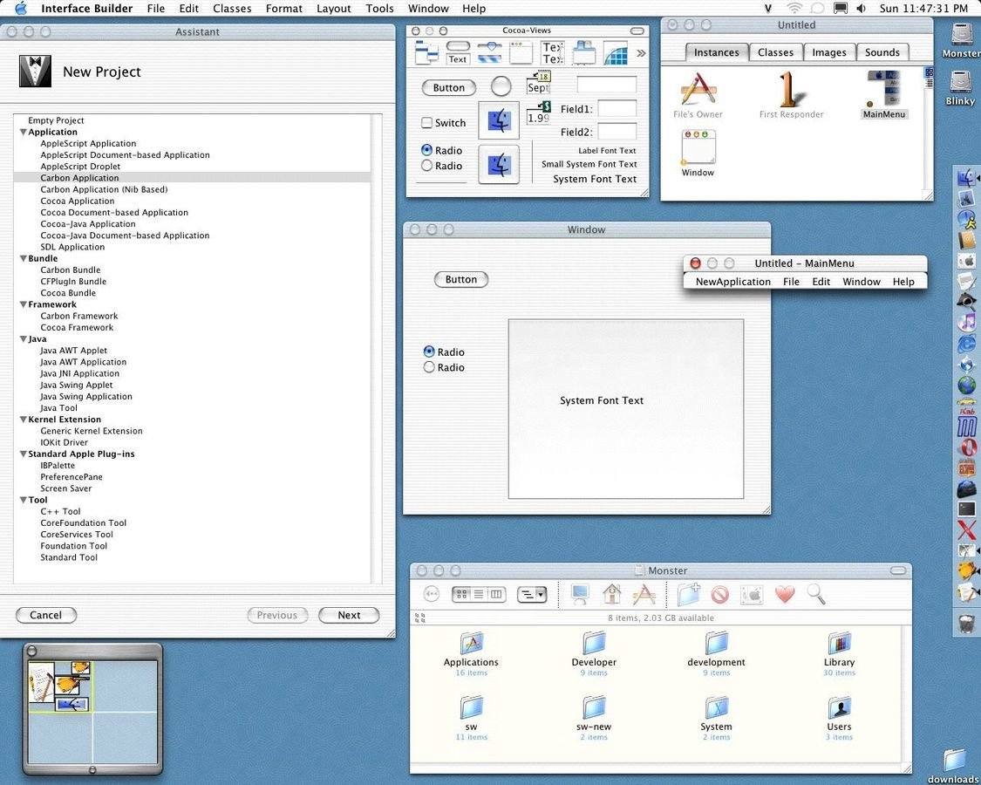This screenshot has width=981, height=785.
Task: Select the bottom Radio in design Window
Action: click(x=429, y=367)
